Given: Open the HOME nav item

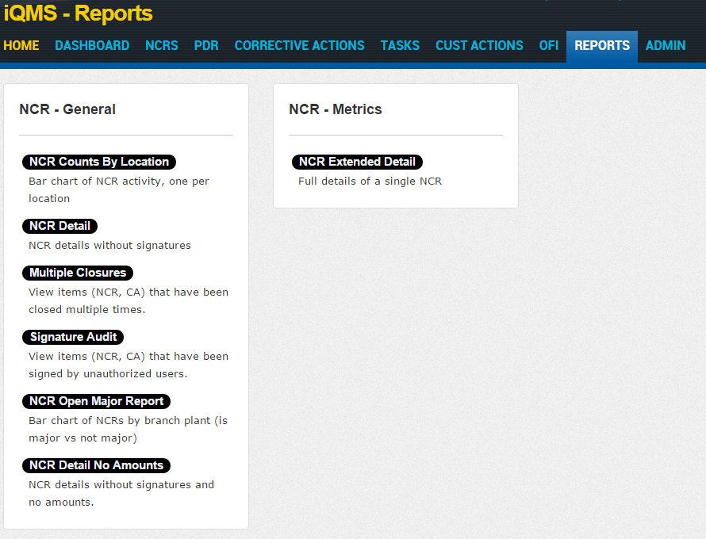Looking at the screenshot, I should pos(21,45).
